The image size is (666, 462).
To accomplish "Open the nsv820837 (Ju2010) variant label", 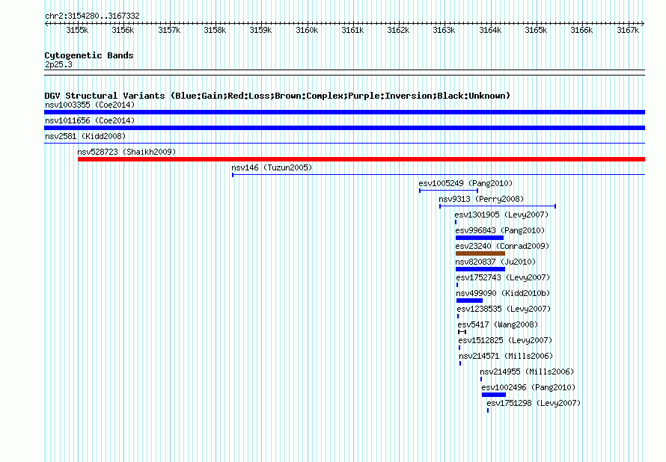I will (495, 262).
